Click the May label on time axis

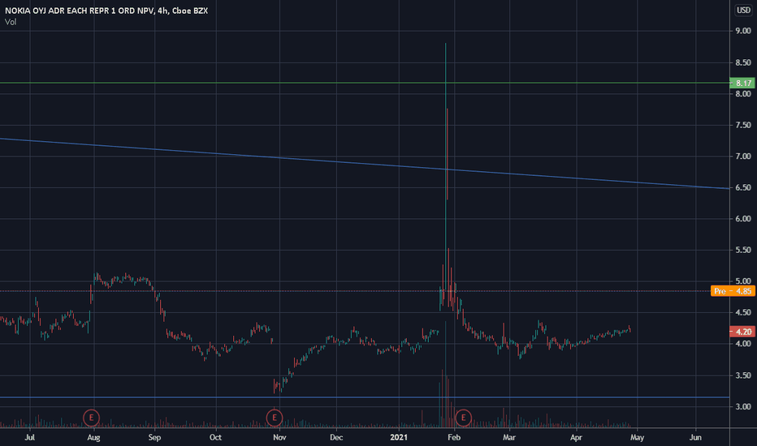pyautogui.click(x=637, y=437)
